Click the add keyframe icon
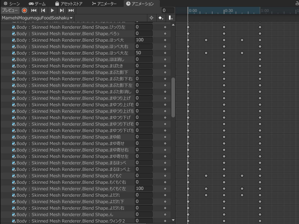 pyautogui.click(x=161, y=18)
